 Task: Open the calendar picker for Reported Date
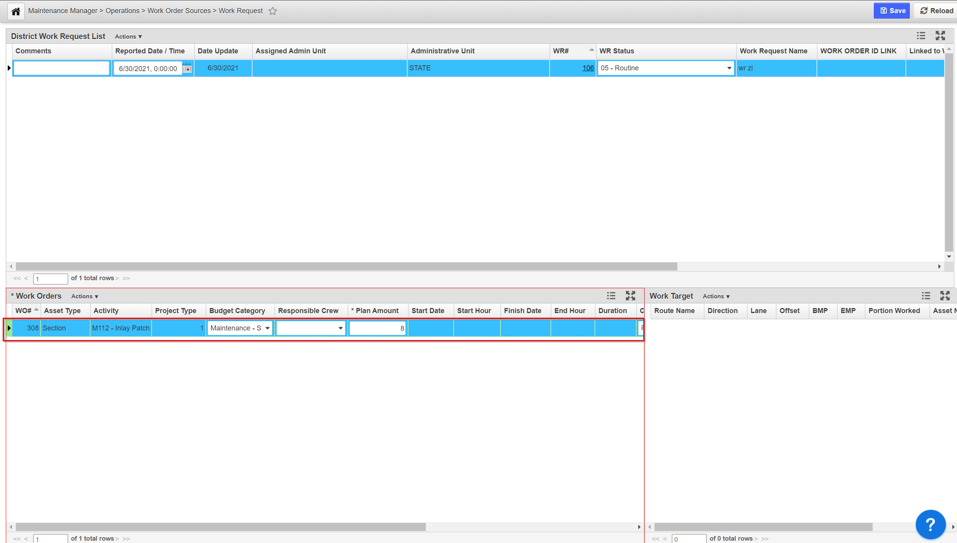[187, 68]
